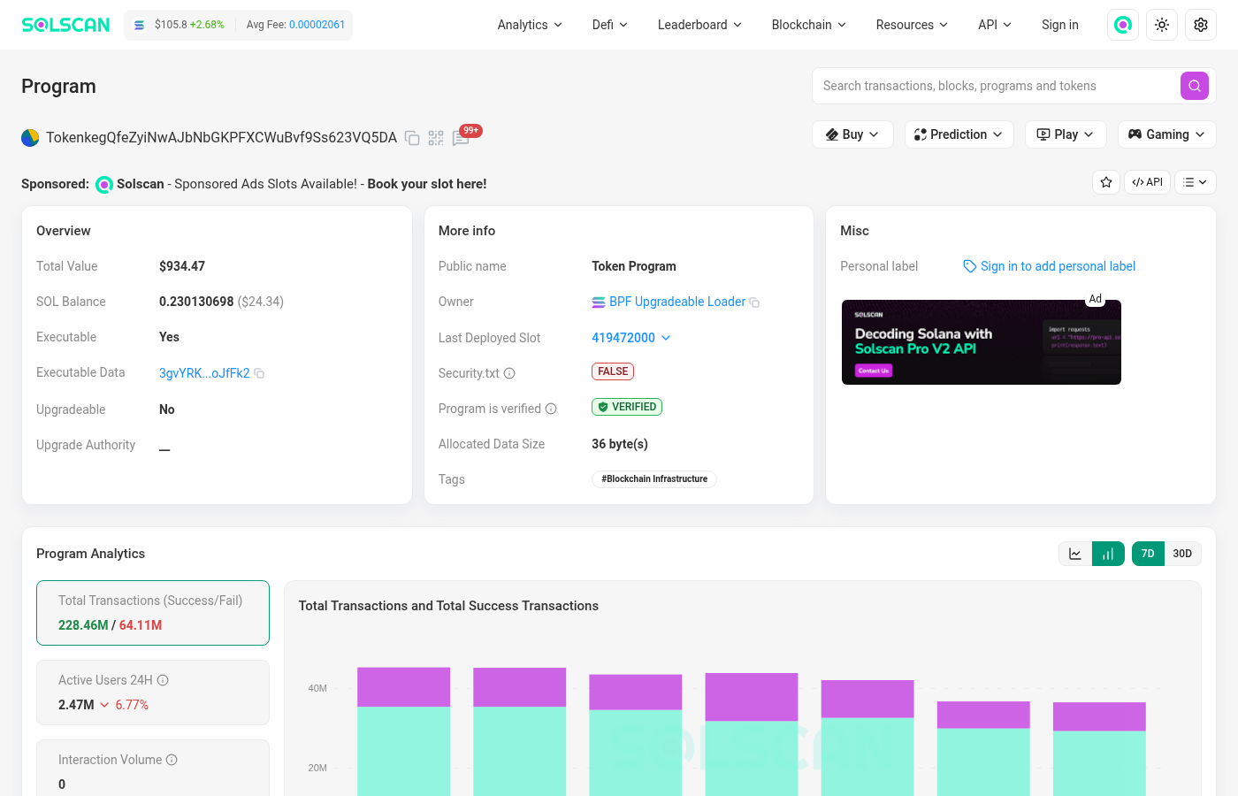Image resolution: width=1238 pixels, height=796 pixels.
Task: Click the magenta search button
Action: coord(1195,86)
